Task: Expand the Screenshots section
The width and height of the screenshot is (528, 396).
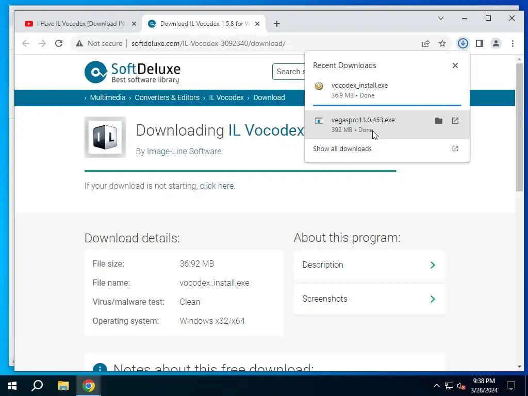Action: click(x=369, y=299)
